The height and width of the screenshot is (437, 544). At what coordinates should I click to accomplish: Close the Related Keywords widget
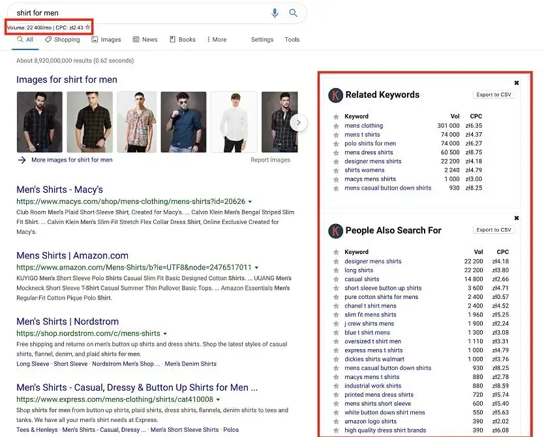(517, 83)
